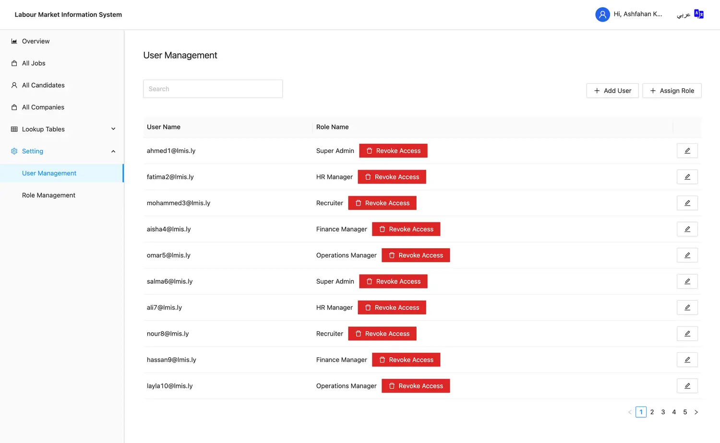Select All Companies from sidebar menu
This screenshot has height=443, width=720.
pos(43,107)
